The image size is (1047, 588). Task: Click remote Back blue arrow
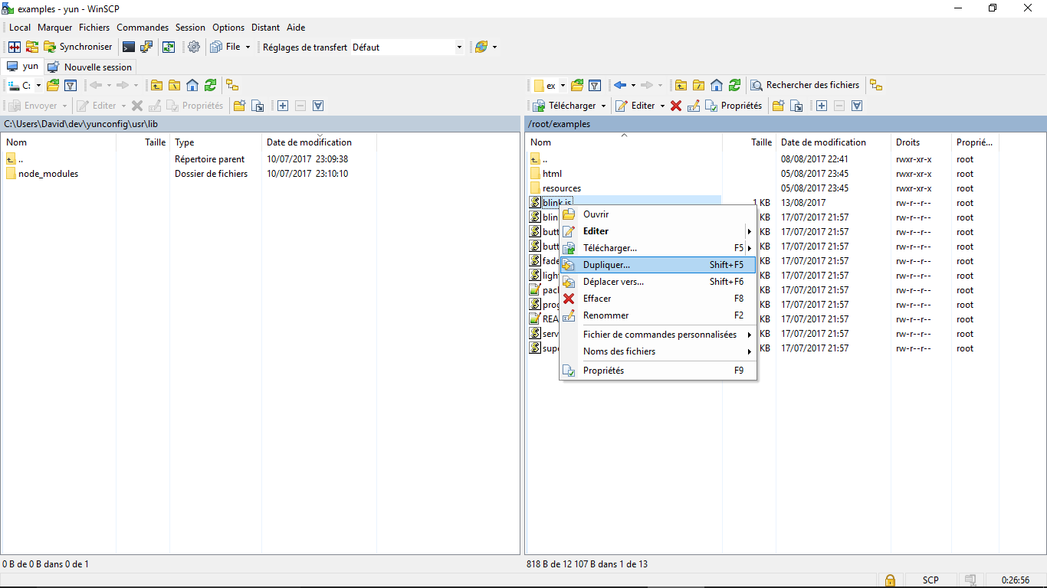tap(620, 85)
